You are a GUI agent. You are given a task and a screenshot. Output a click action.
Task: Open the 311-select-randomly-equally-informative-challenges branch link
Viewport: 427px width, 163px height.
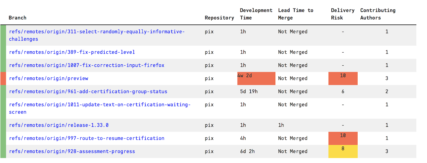click(97, 35)
